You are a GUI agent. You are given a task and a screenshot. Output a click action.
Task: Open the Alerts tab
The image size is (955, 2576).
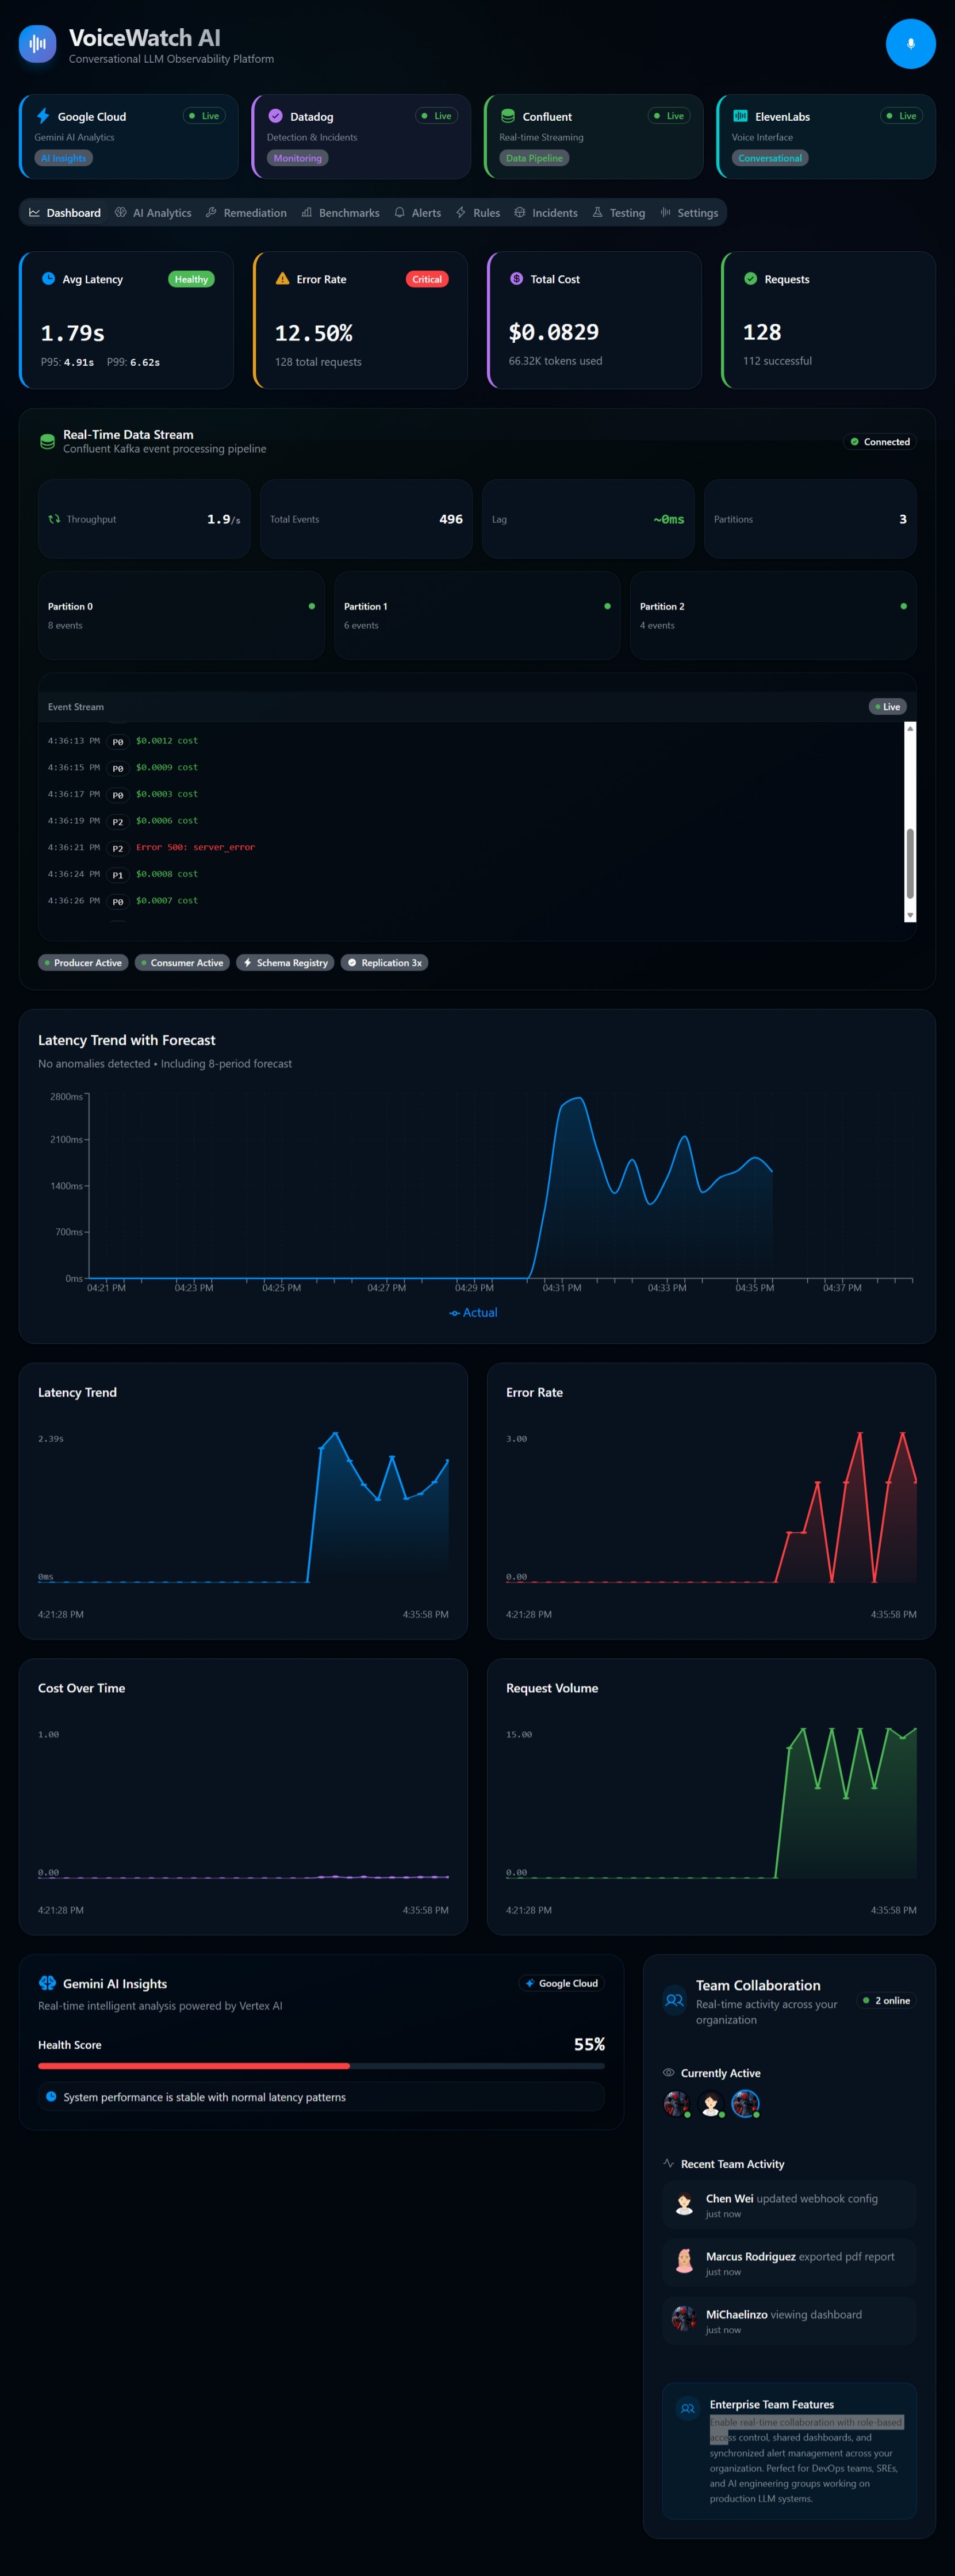[x=417, y=213]
